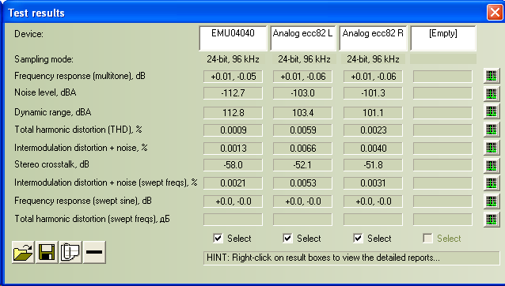The image size is (505, 286).
Task: Click dynamic range value 112.8
Action: [233, 113]
